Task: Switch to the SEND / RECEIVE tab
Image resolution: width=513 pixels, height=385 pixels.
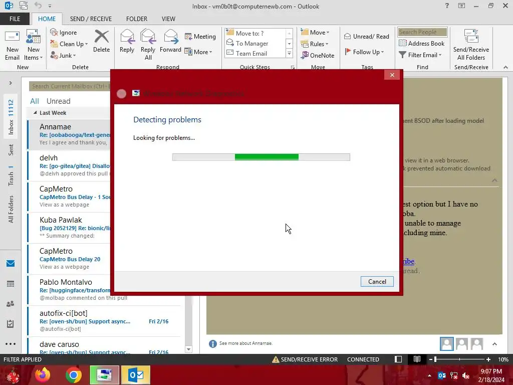Action: tap(91, 19)
